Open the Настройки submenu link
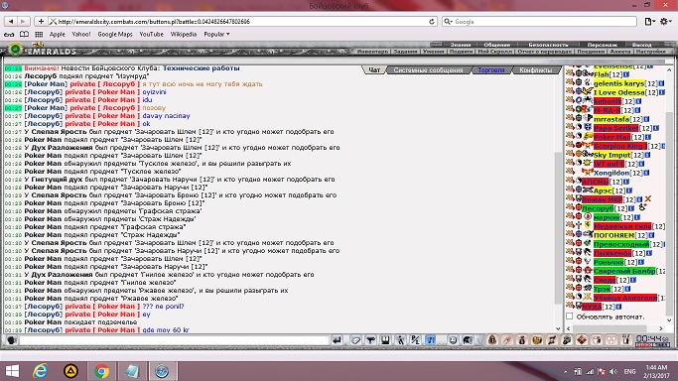Image resolution: width=678 pixels, height=381 pixels. pyautogui.click(x=651, y=52)
